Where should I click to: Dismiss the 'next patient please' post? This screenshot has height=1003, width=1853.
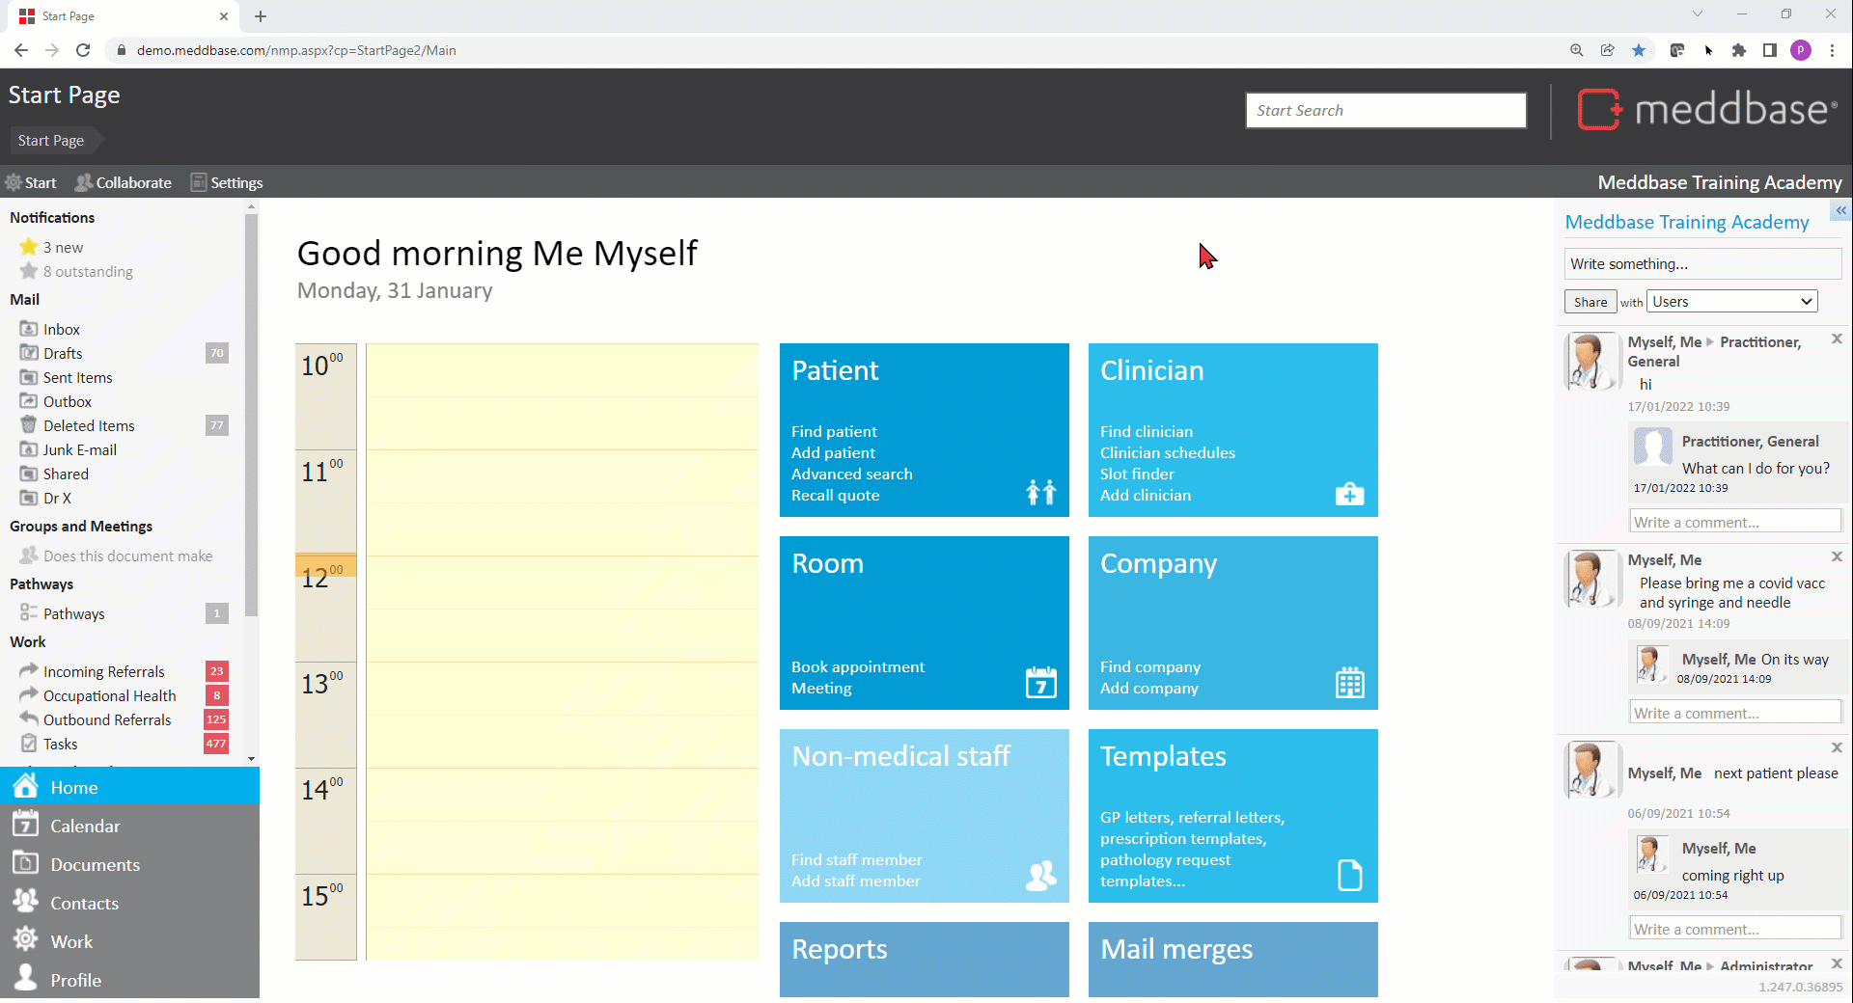[1837, 747]
